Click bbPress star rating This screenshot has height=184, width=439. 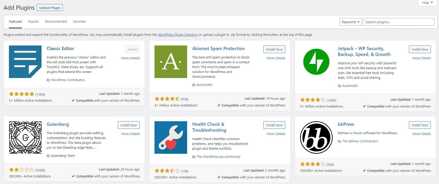tap(313, 164)
